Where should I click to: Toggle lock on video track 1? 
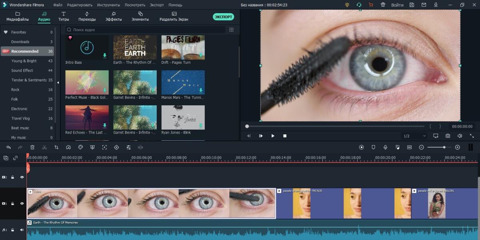tap(13, 203)
